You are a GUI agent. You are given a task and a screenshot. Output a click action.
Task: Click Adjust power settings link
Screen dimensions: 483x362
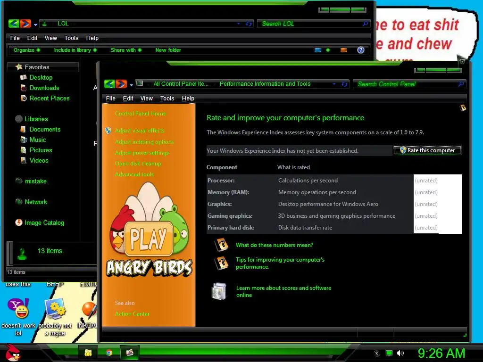click(x=142, y=153)
